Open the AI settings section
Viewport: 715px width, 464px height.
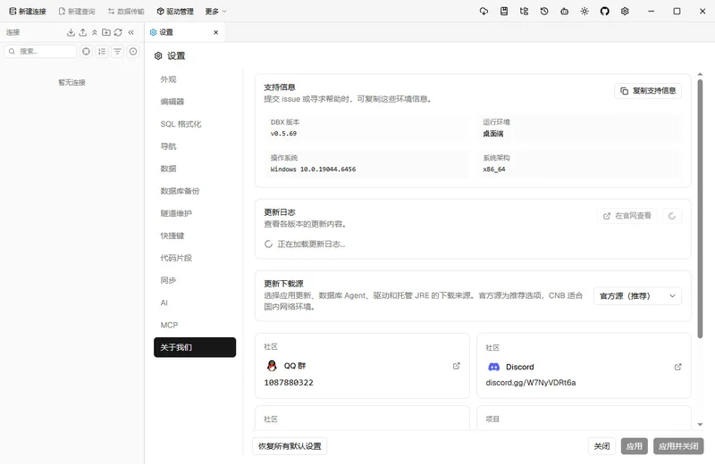click(195, 302)
